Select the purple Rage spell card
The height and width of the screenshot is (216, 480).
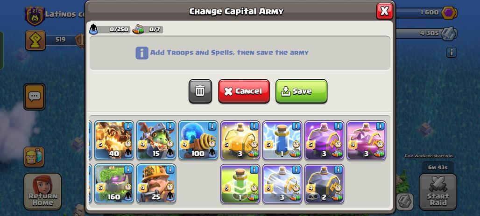324,140
